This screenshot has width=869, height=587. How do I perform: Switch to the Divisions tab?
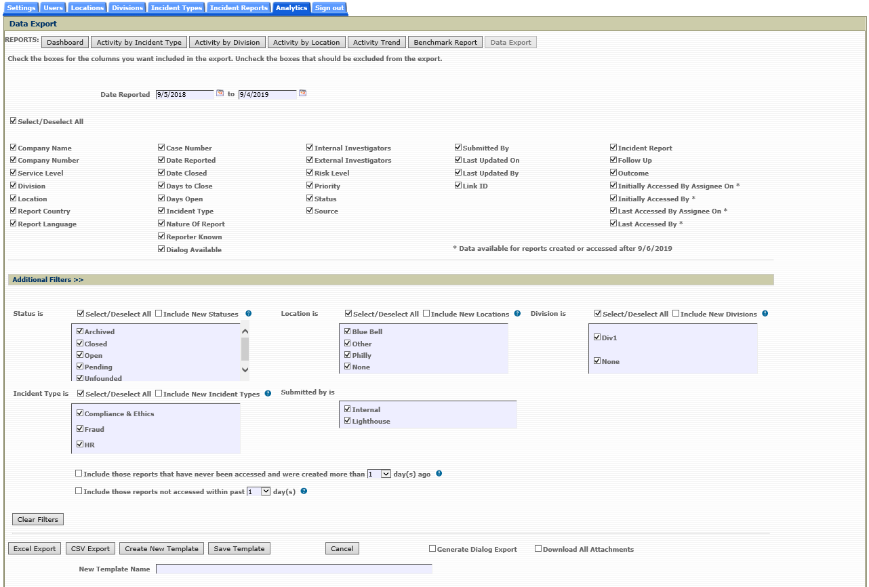(x=127, y=8)
